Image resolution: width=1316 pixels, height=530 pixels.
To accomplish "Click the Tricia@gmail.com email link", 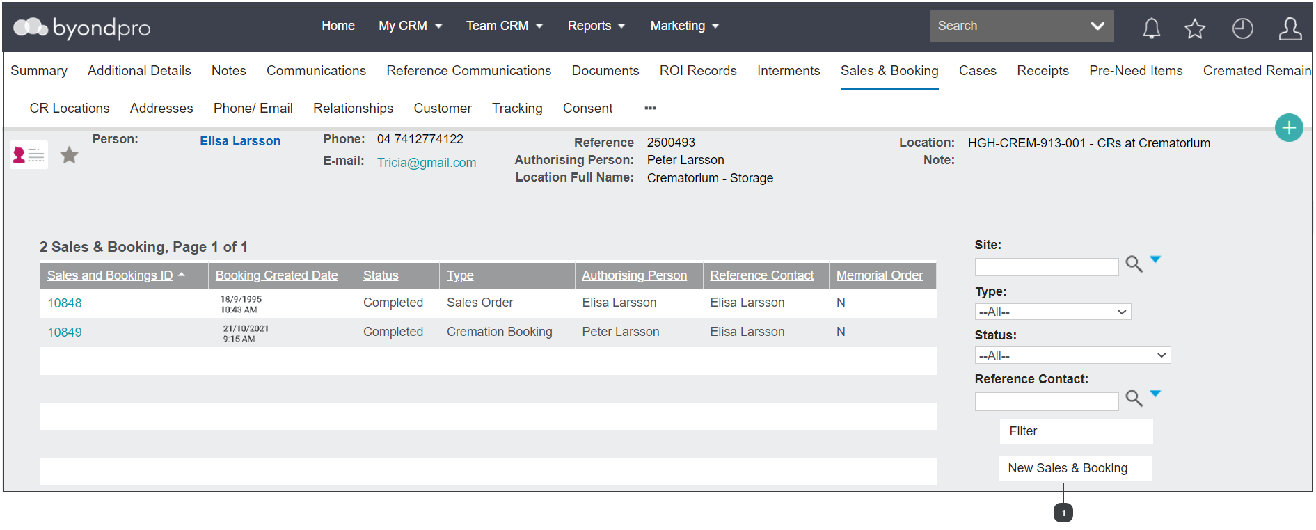I will [427, 163].
